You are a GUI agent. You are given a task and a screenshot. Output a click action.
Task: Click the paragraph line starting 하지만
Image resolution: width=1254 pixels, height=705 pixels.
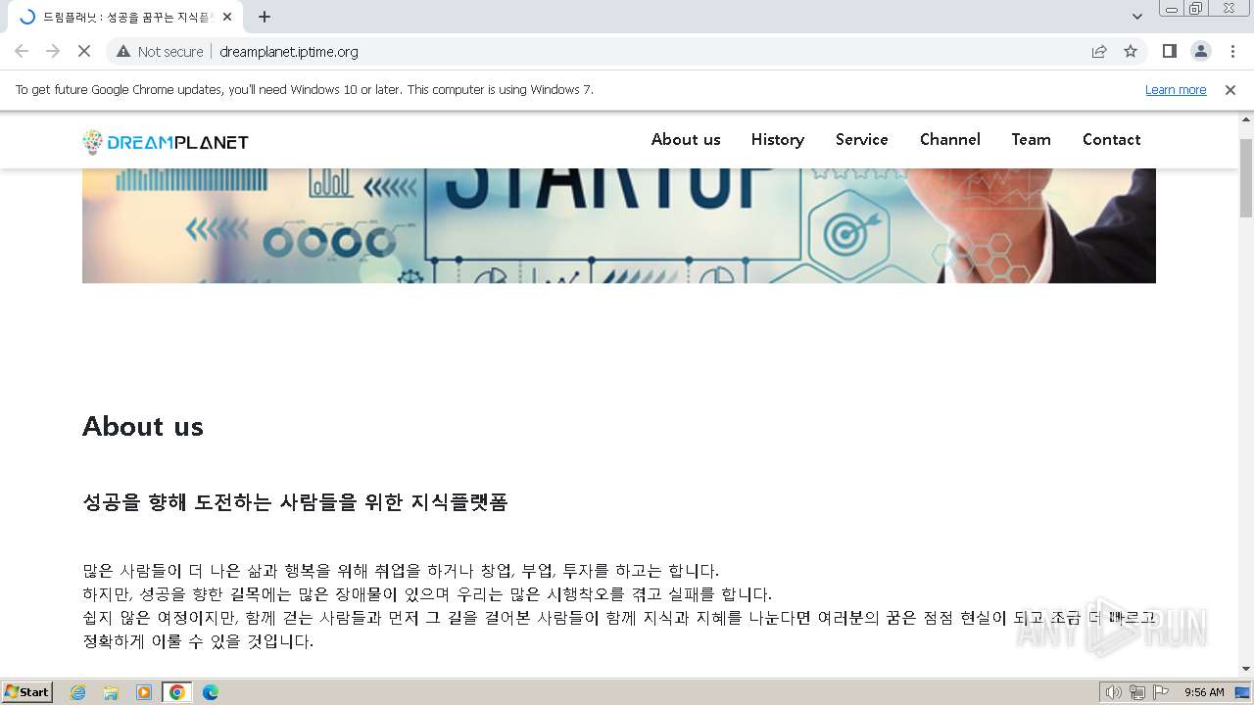tap(427, 594)
